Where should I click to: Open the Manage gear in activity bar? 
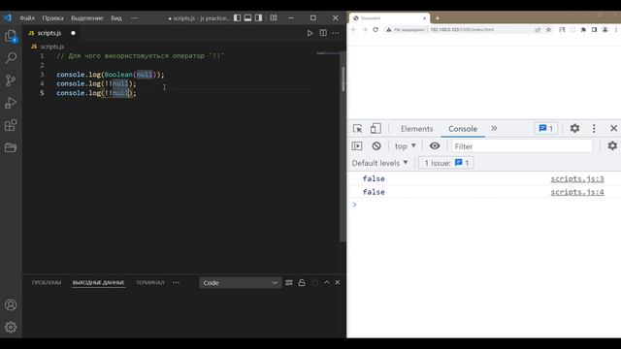[11, 327]
